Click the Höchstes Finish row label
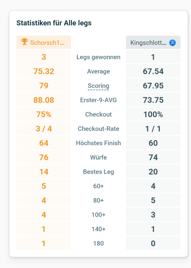Viewport: 191px width, 268px height. click(98, 143)
